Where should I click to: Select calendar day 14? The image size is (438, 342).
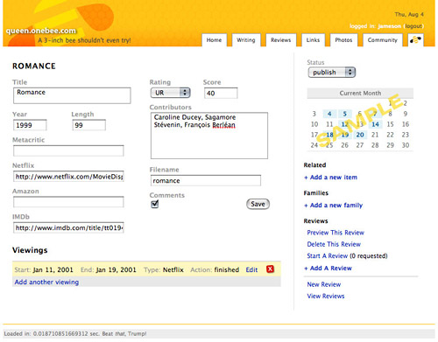[375, 124]
